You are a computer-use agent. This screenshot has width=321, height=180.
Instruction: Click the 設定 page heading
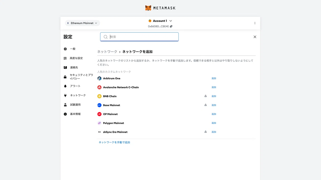pos(68,37)
